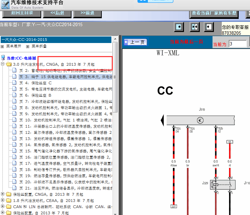Click folder icon of 1.8 升汽油发动机 CEAA
The height and width of the screenshot is (215, 250).
(x=9, y=200)
